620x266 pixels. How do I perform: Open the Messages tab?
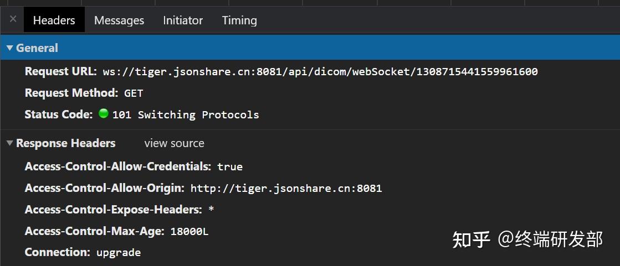coord(119,20)
